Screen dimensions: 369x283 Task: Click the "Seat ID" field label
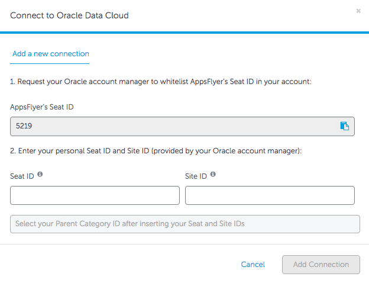point(22,176)
